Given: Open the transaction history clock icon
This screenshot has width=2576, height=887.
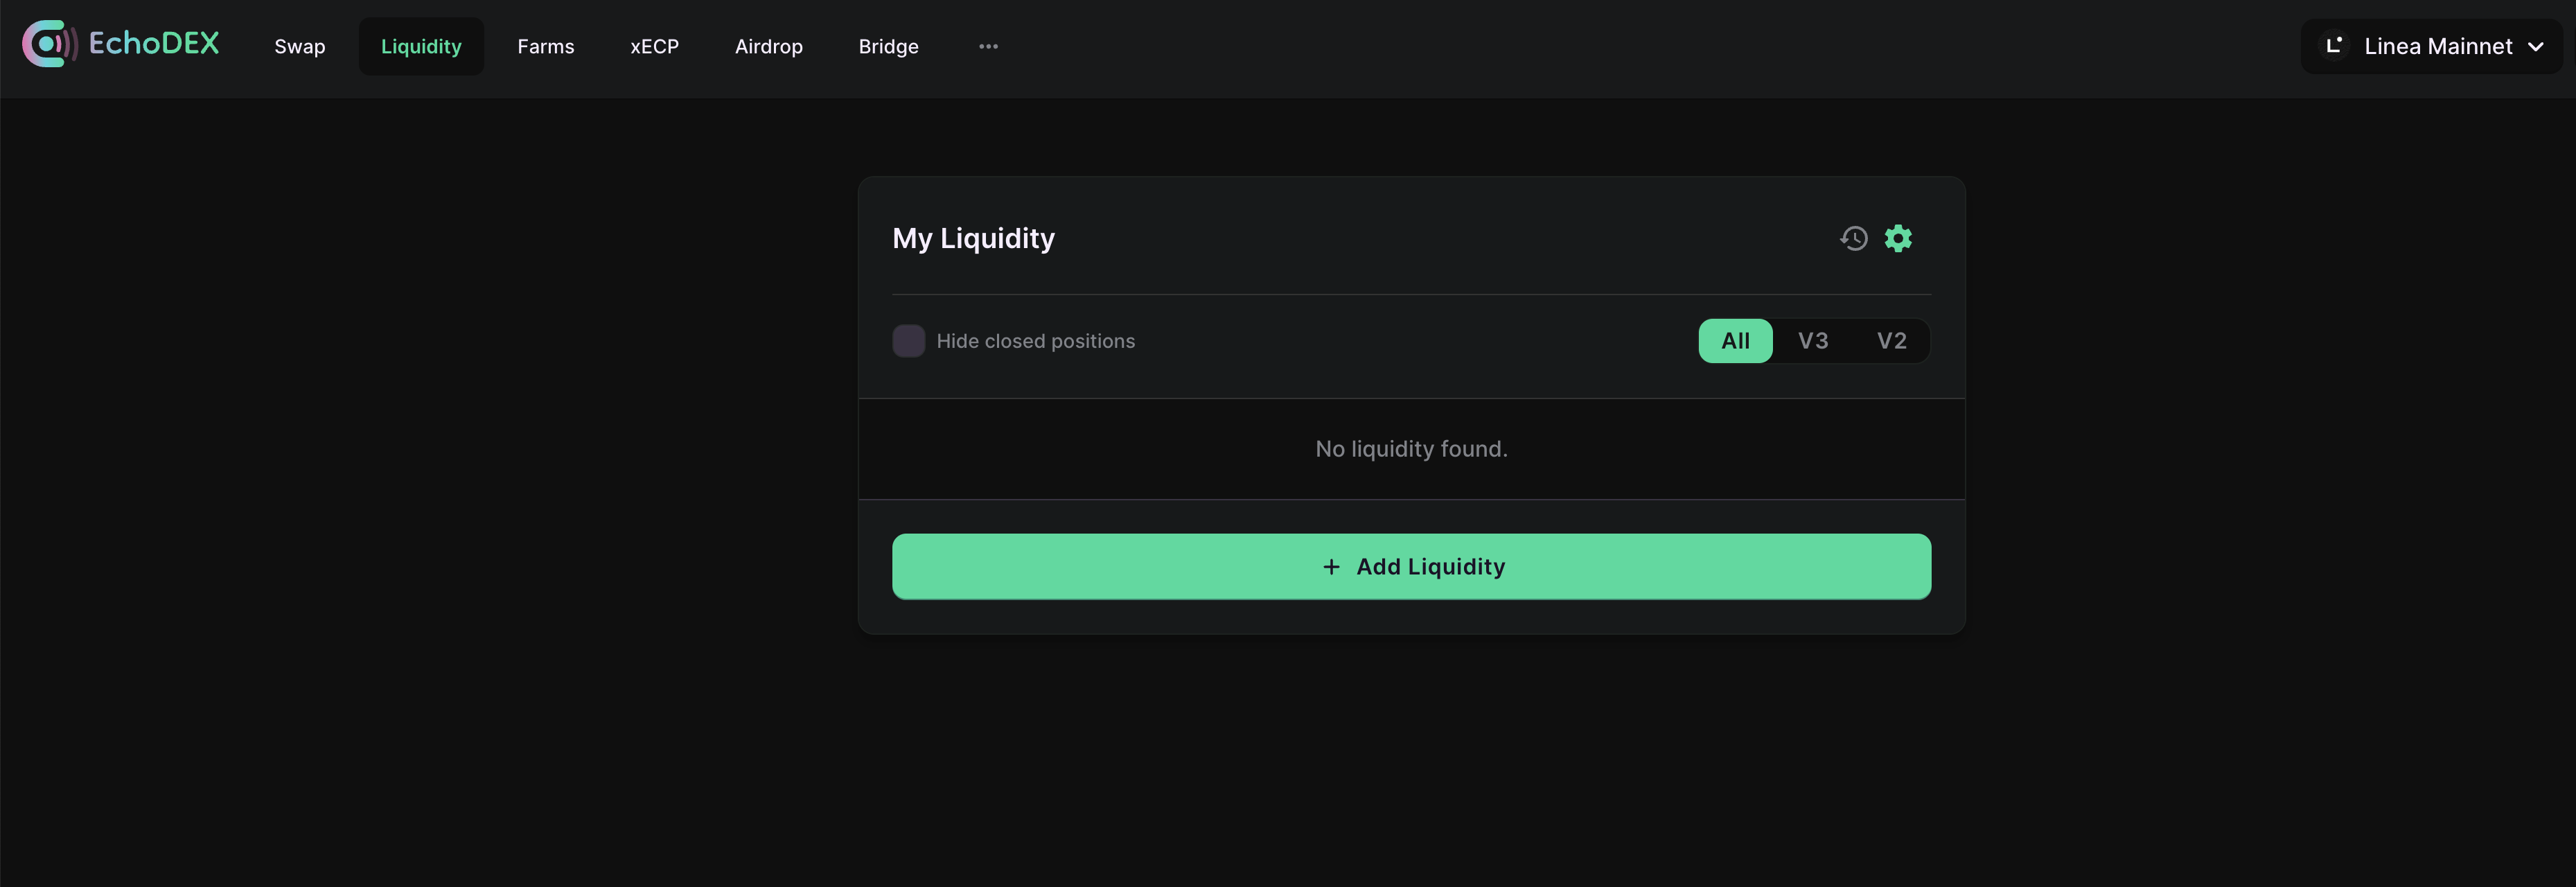Looking at the screenshot, I should (1853, 239).
